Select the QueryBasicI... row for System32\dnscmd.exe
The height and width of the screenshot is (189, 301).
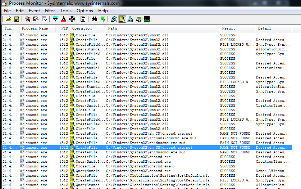(147, 162)
